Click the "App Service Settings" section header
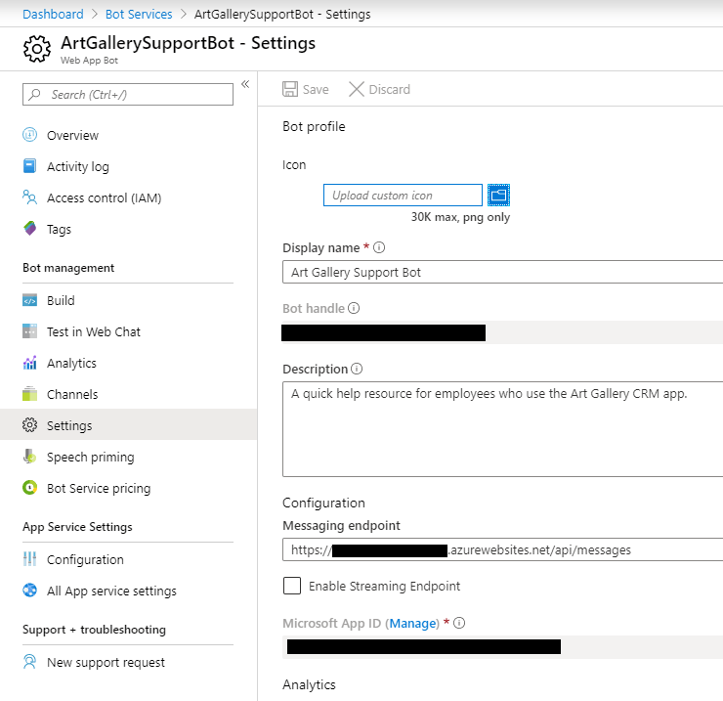The image size is (723, 701). tap(77, 527)
